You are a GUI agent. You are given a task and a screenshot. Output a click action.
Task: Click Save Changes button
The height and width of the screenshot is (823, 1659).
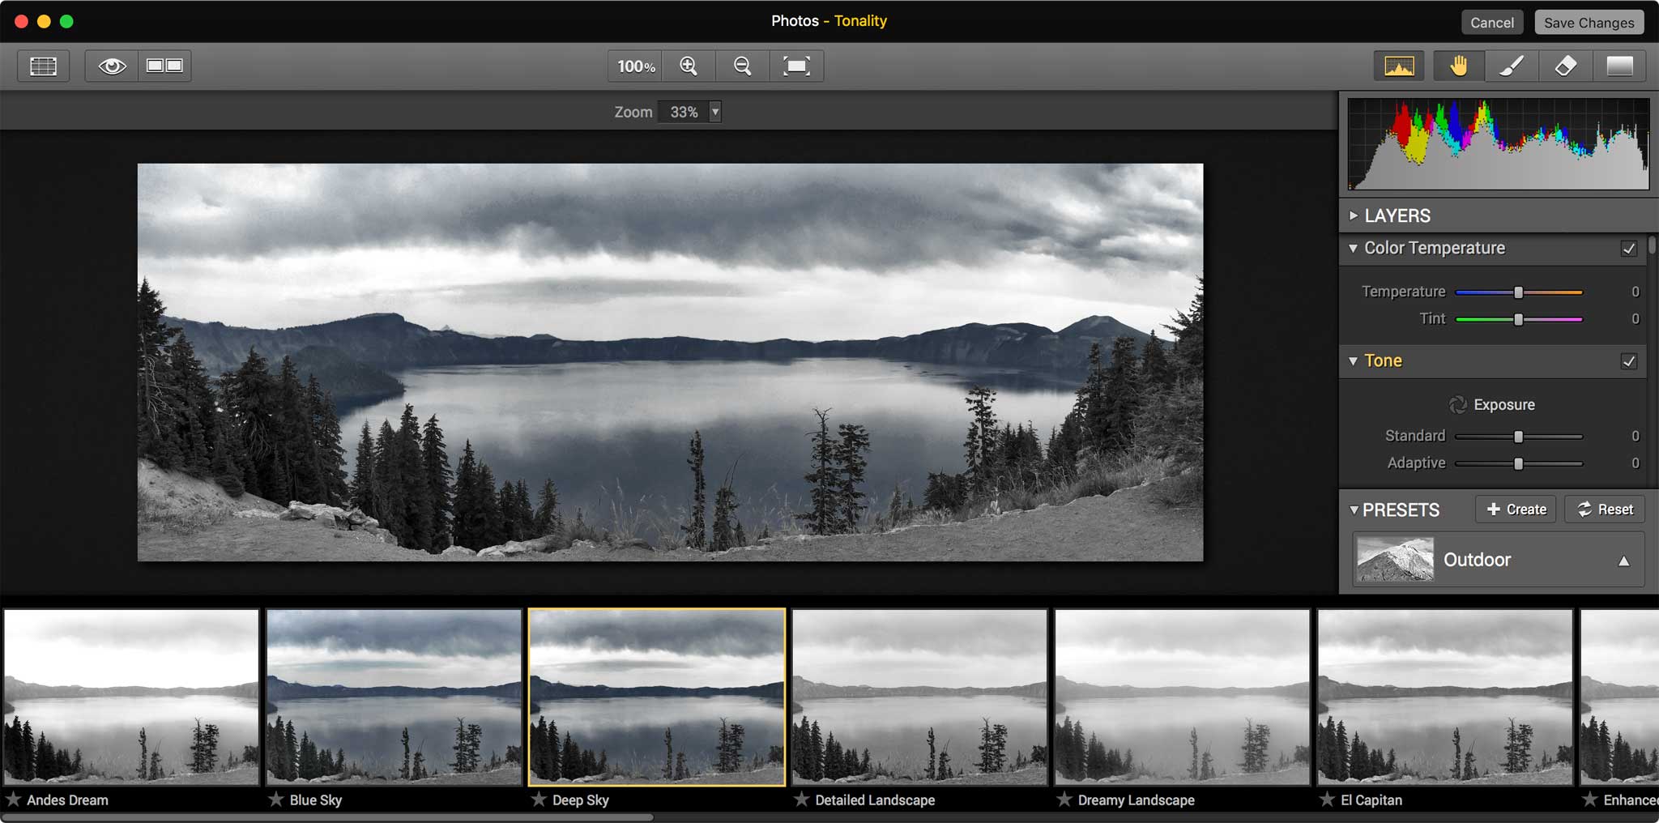1589,23
